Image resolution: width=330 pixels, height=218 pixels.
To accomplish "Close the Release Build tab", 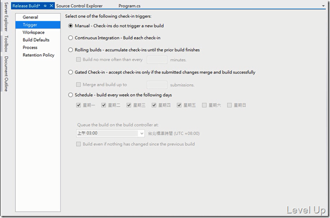I will coord(51,6).
